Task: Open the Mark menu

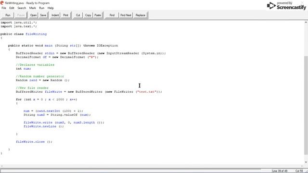Action: pos(32,8)
